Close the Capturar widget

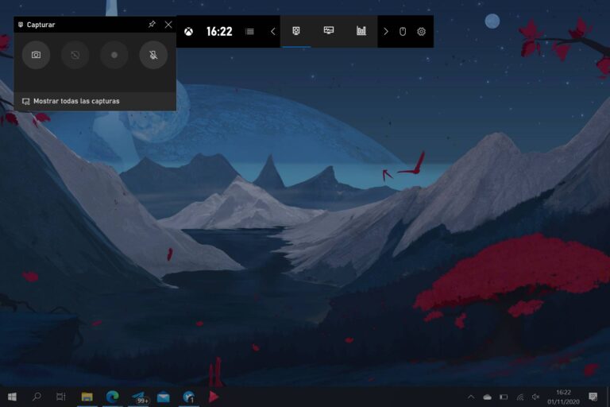(x=168, y=25)
